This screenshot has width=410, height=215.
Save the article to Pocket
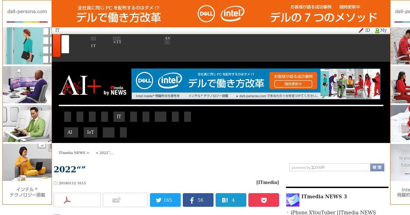tap(264, 200)
